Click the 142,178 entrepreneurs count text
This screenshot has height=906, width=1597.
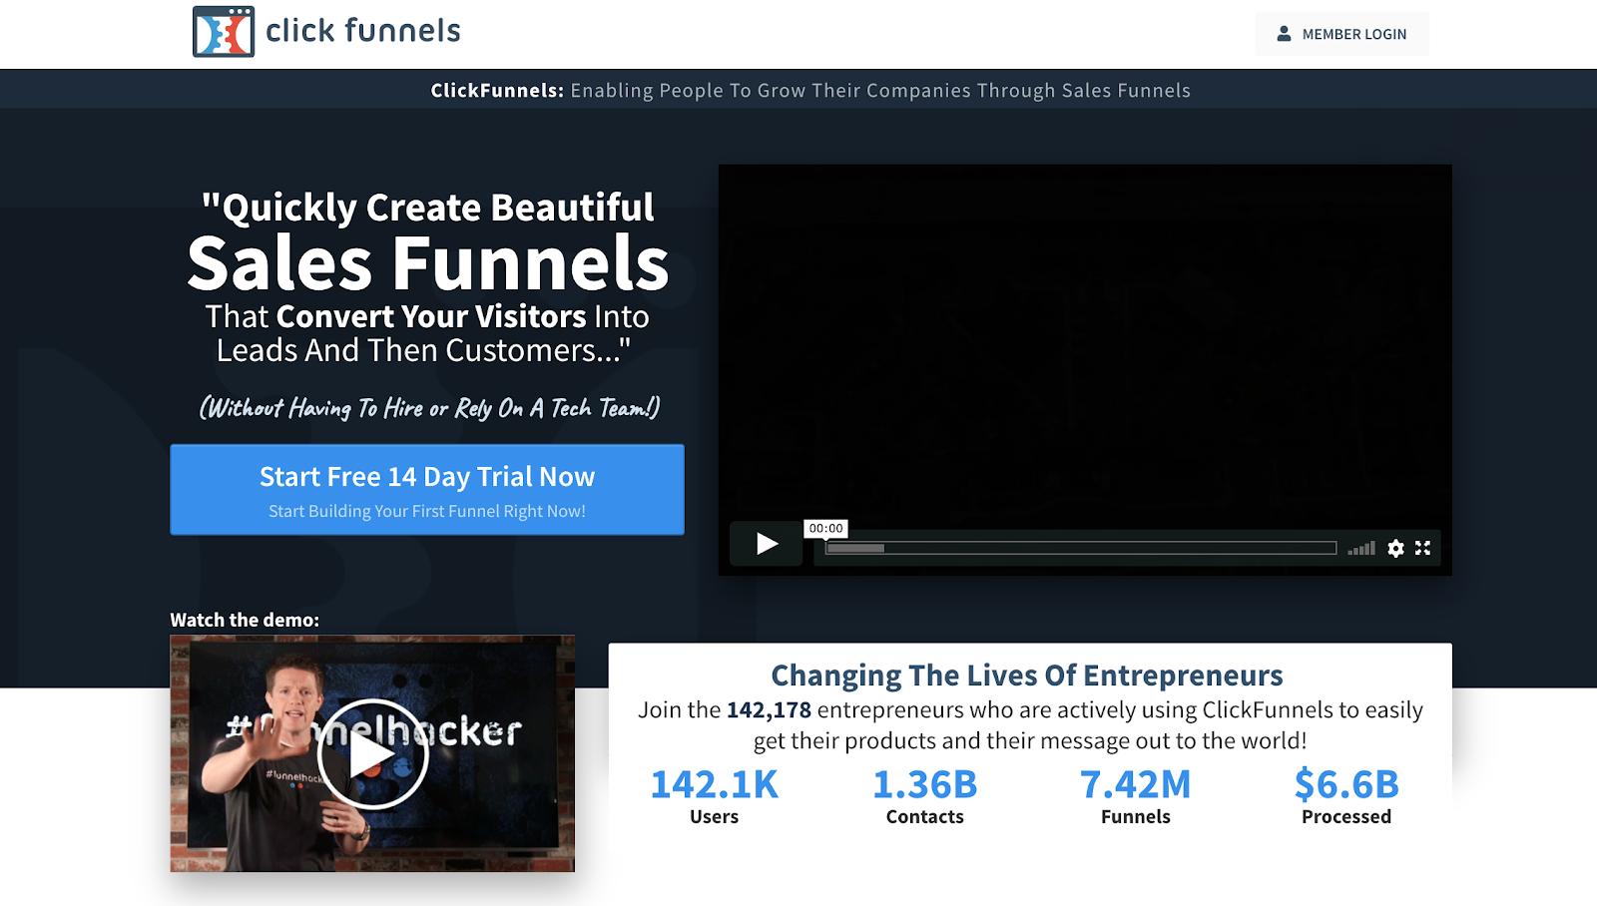click(x=769, y=709)
